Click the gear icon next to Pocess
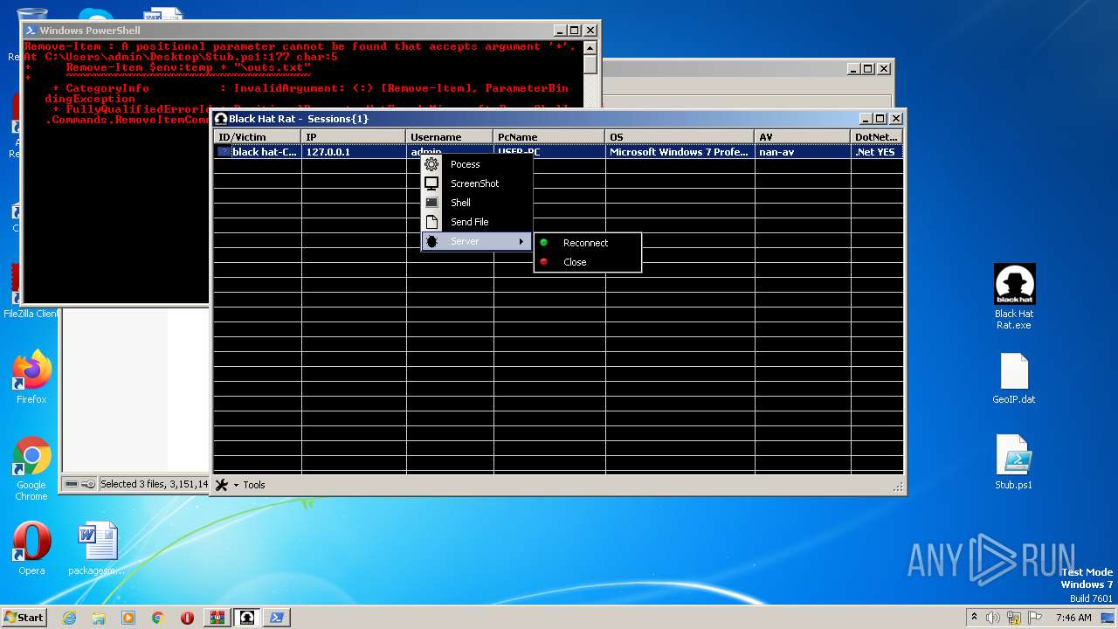The image size is (1118, 629). 431,164
